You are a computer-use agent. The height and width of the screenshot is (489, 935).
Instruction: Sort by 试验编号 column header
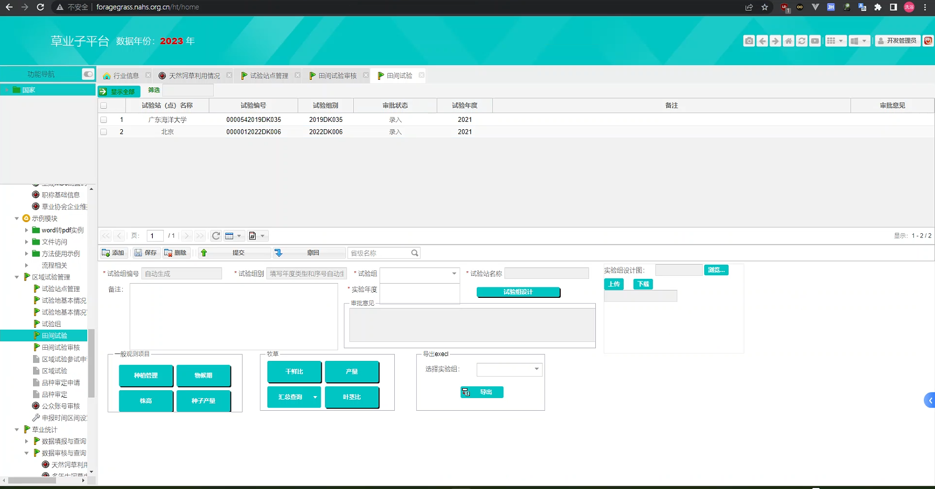point(254,106)
